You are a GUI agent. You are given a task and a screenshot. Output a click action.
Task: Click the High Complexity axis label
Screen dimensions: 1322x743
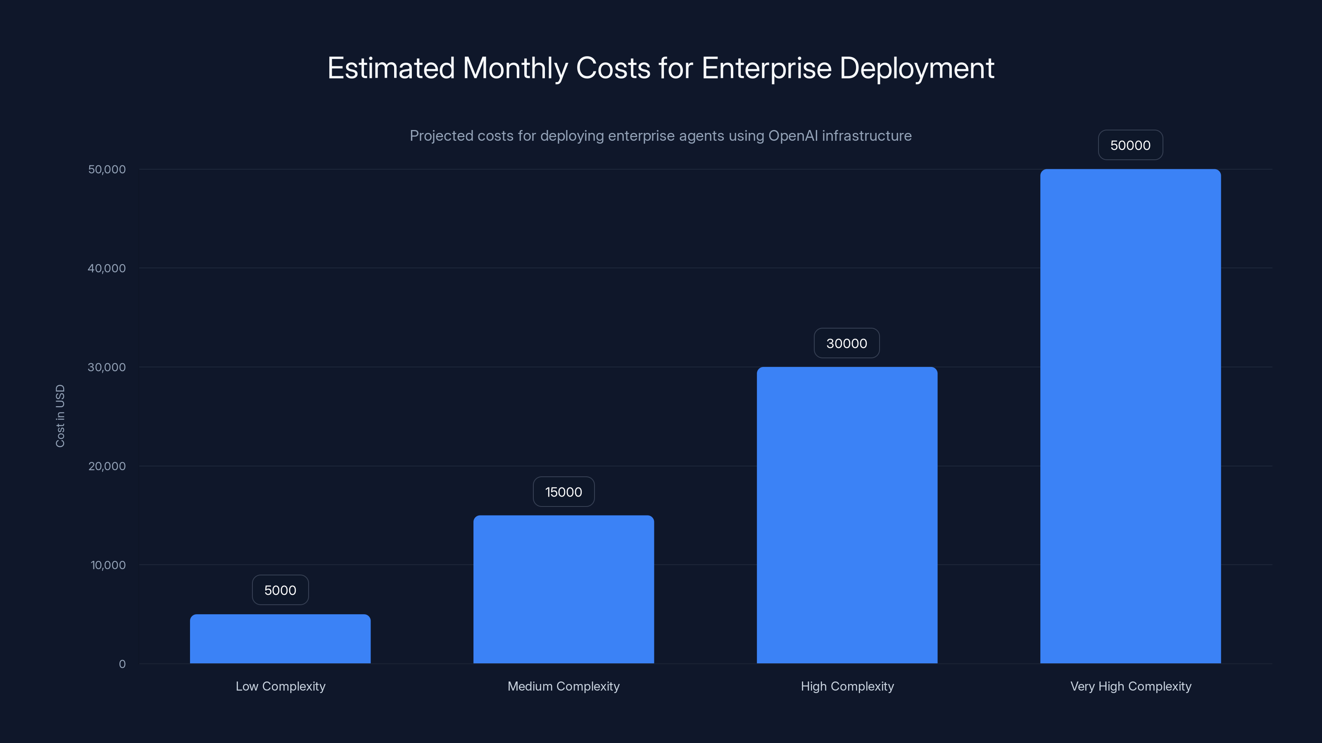pos(847,686)
